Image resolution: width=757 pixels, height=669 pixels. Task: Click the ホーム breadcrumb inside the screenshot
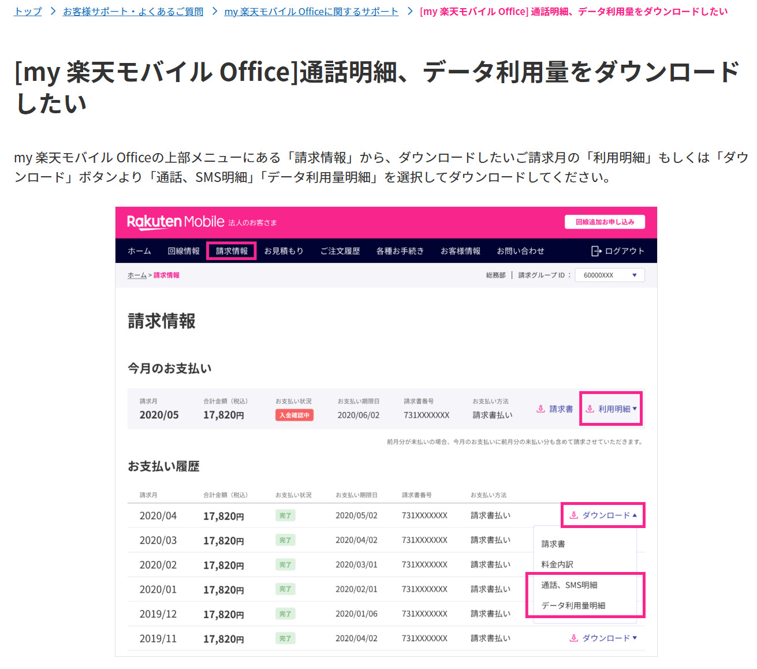pos(137,276)
